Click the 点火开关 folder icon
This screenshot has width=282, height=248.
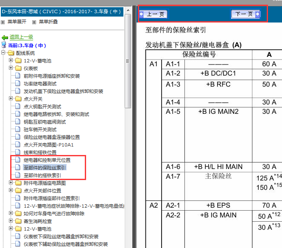click(x=18, y=99)
